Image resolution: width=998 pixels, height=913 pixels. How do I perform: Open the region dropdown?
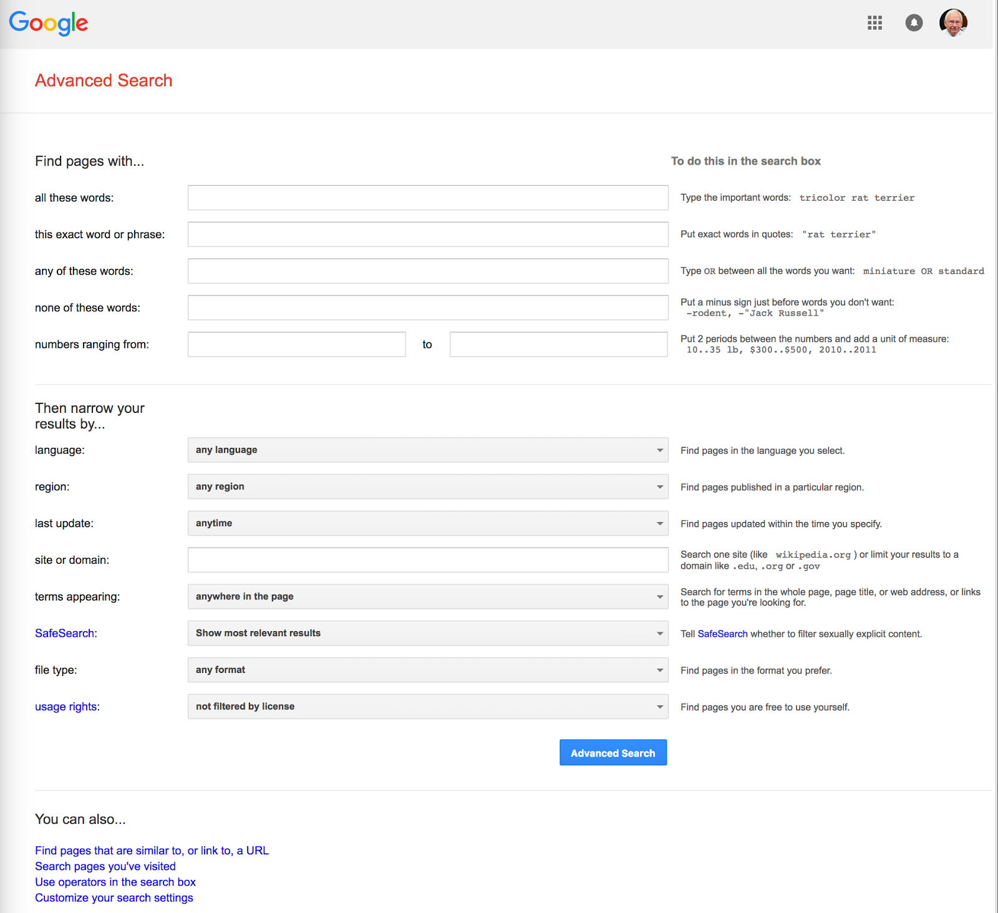click(x=427, y=486)
